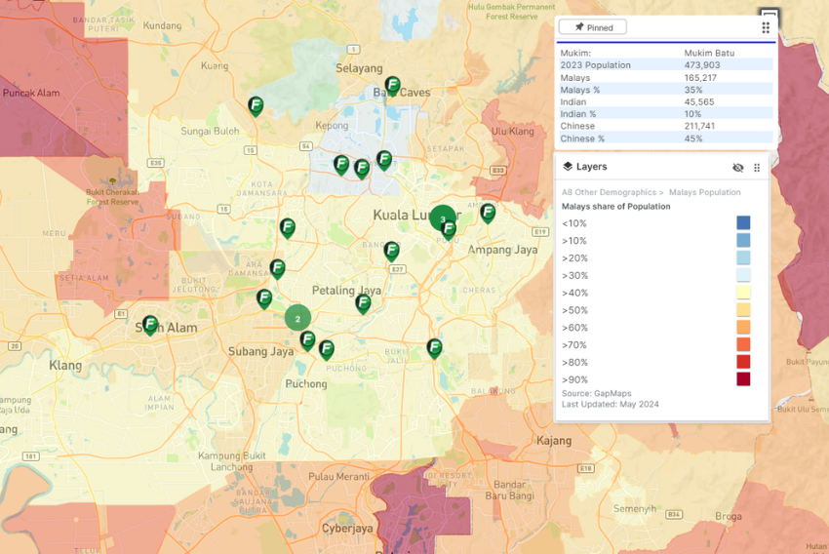Open the pinned panel drag handle menu
The height and width of the screenshot is (554, 829).
pyautogui.click(x=766, y=28)
